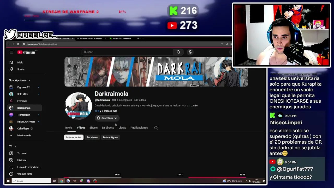This screenshot has width=334, height=188.
Task: Open the TioMedusin subscription channel
Action: 24,115
